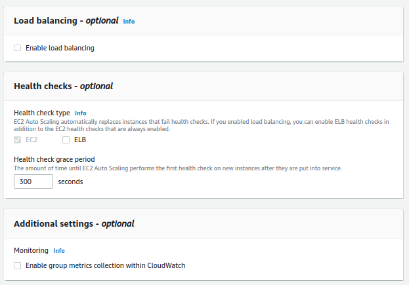Click 'Enable group metrics collection within CloudWatch' label

[105, 265]
